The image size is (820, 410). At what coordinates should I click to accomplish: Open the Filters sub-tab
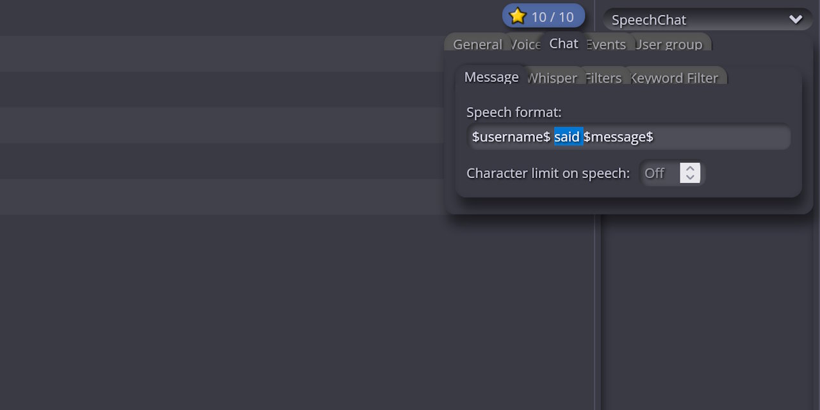[603, 78]
